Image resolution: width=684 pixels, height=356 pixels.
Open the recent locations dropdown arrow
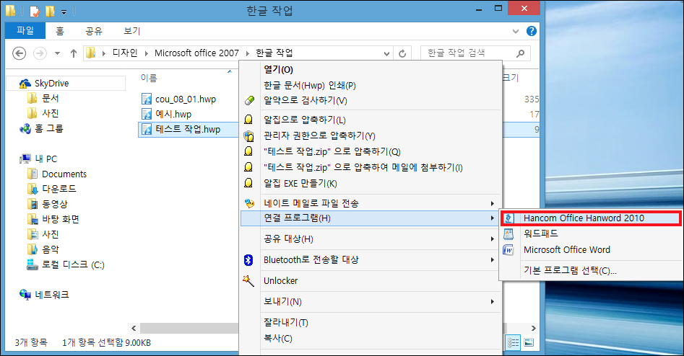[57, 53]
